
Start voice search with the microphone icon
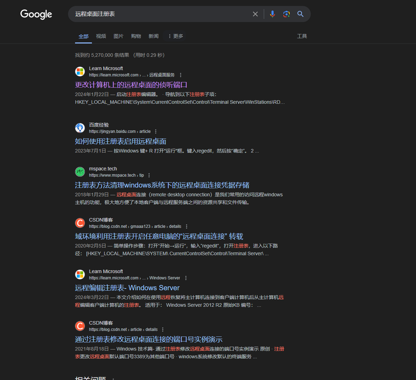[272, 14]
